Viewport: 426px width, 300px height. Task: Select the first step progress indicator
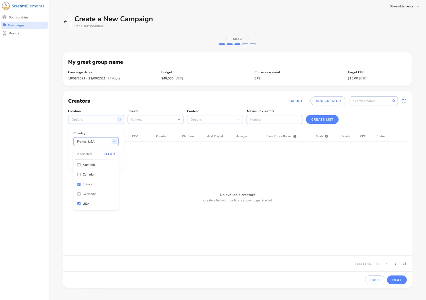(222, 44)
